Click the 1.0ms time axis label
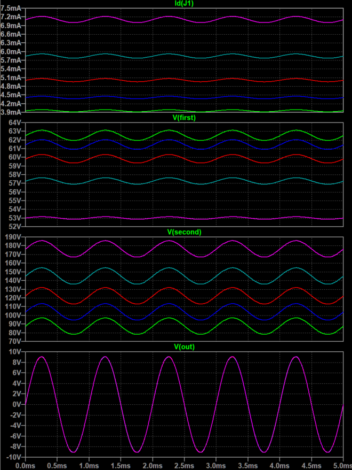The image size is (352, 470). 89,466
